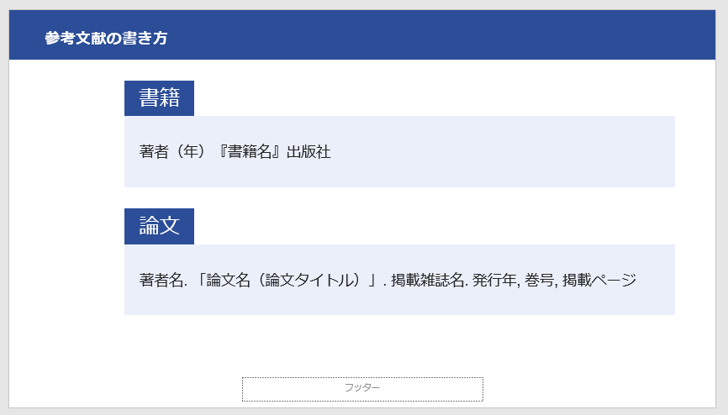Click the フッター footer placeholder
The width and height of the screenshot is (728, 415).
pos(362,389)
